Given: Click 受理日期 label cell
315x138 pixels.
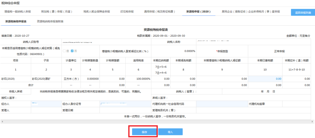Looking at the screenshot, I should [x=81, y=110].
